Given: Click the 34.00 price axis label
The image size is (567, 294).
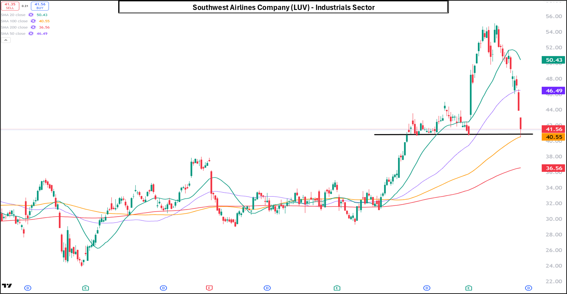Looking at the screenshot, I should 554,188.
